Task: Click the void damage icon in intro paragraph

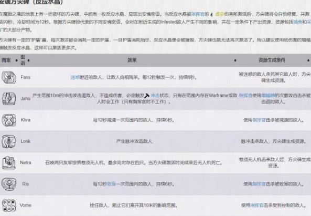Action: [x=212, y=14]
